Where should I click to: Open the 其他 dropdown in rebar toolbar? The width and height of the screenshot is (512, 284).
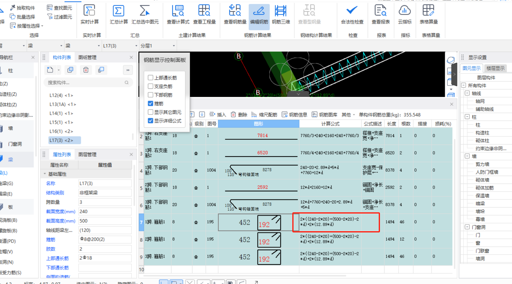pos(348,115)
